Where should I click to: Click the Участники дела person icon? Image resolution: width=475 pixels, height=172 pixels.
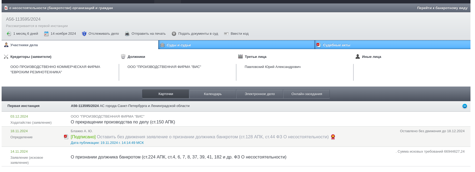click(x=6, y=45)
